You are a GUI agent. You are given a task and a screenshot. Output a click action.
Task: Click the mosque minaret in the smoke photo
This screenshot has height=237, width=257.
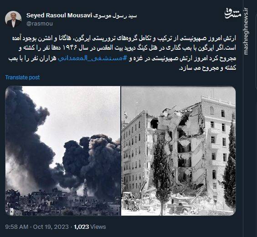pos(85,187)
